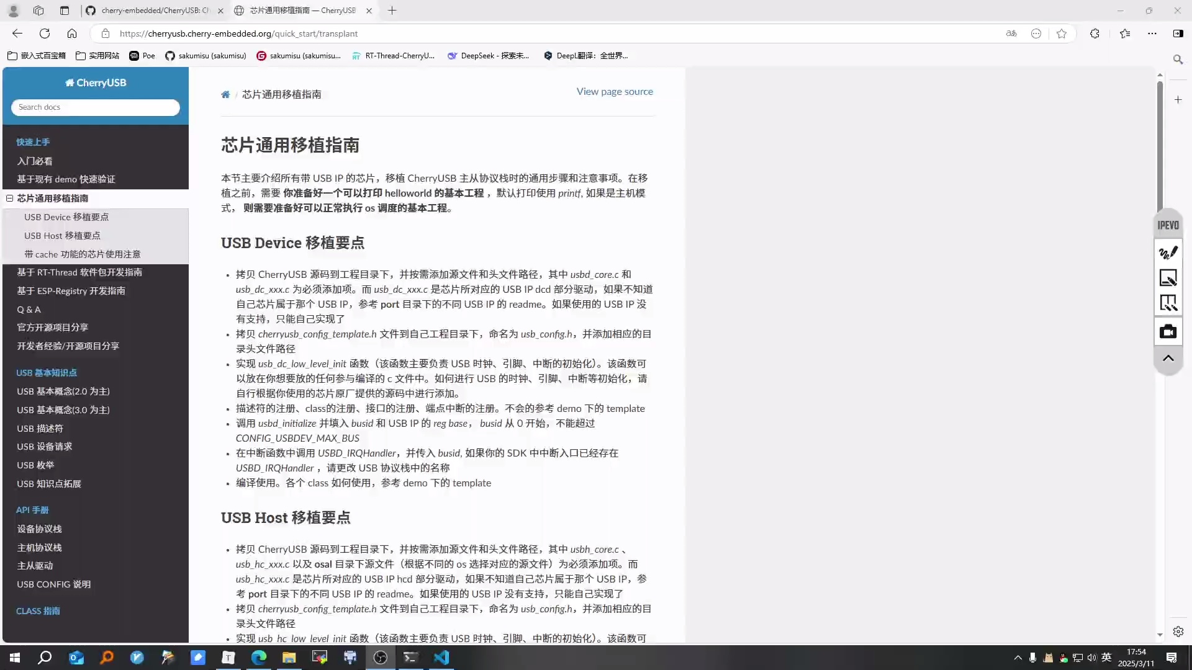Switch to the cherry-embedded/CherryUSB GitHub tab

pyautogui.click(x=149, y=11)
